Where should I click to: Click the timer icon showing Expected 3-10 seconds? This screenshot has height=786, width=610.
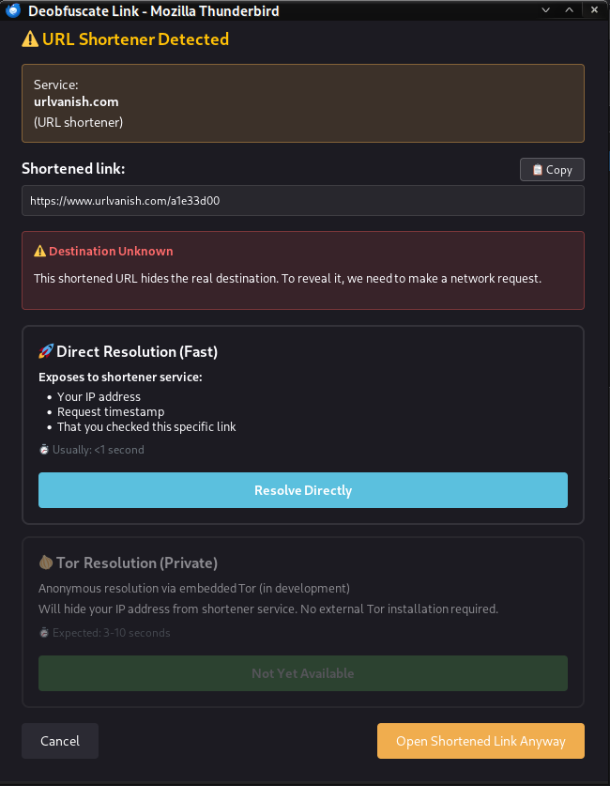(43, 632)
